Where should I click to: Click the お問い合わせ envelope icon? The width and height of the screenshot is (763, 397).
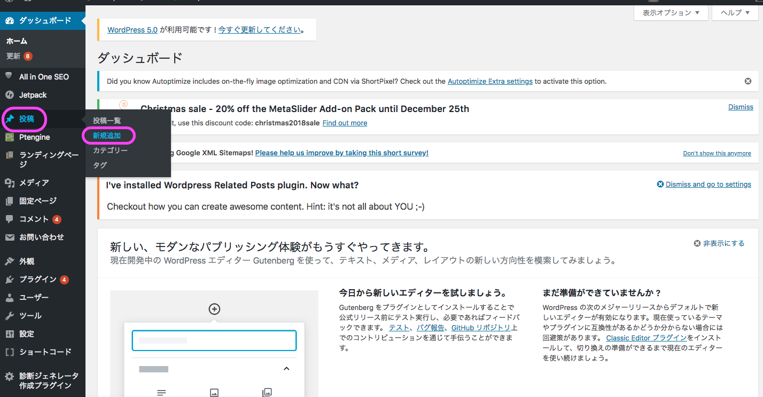click(9, 237)
